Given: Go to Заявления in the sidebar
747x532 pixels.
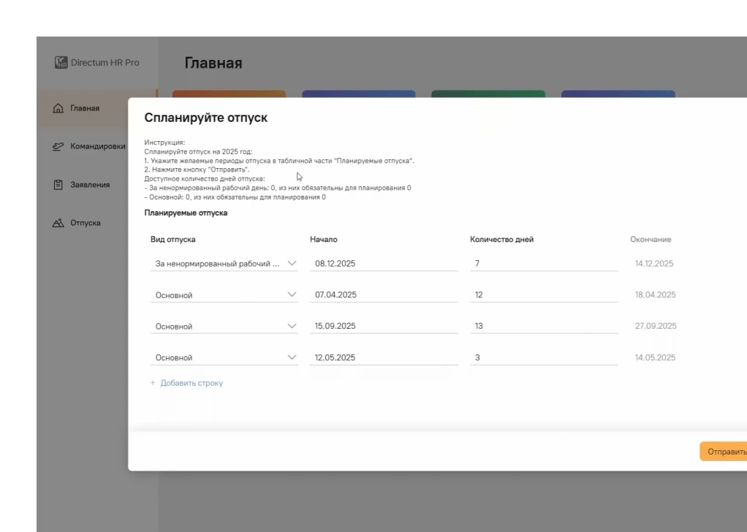Looking at the screenshot, I should click(x=90, y=185).
